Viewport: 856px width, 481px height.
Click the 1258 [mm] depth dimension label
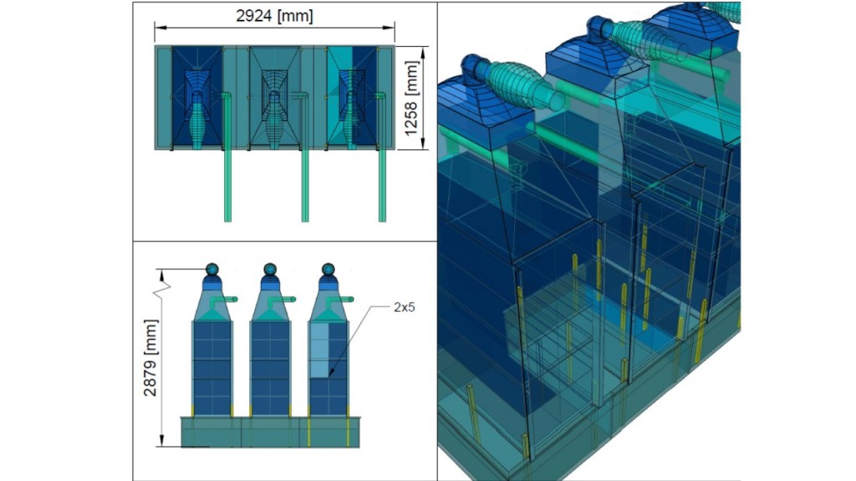click(410, 99)
